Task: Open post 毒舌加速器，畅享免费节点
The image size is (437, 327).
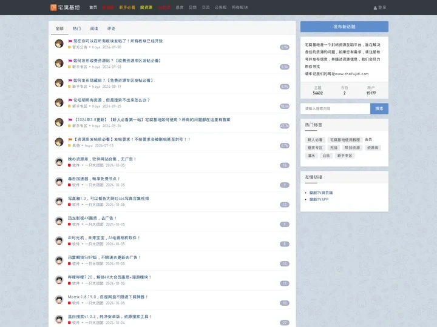Action: coord(94,179)
